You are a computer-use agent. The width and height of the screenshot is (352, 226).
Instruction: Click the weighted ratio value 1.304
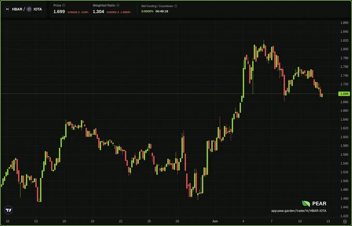pos(98,12)
